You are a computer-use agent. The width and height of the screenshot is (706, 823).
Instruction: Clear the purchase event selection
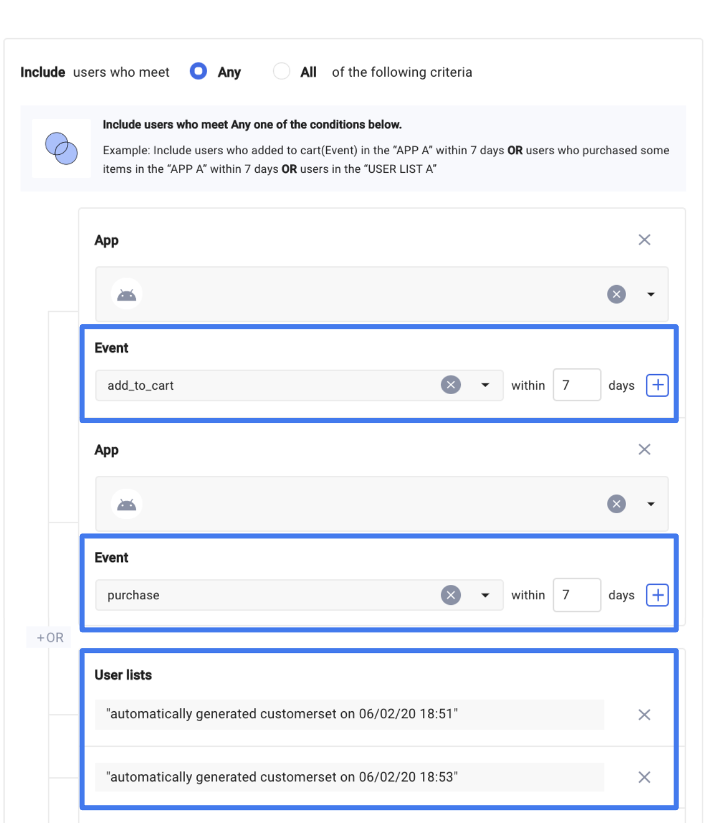coord(451,595)
